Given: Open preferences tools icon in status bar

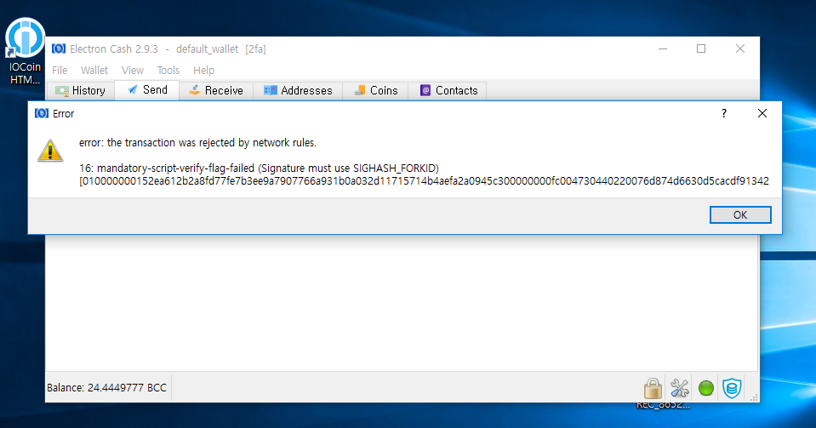Looking at the screenshot, I should tap(679, 388).
